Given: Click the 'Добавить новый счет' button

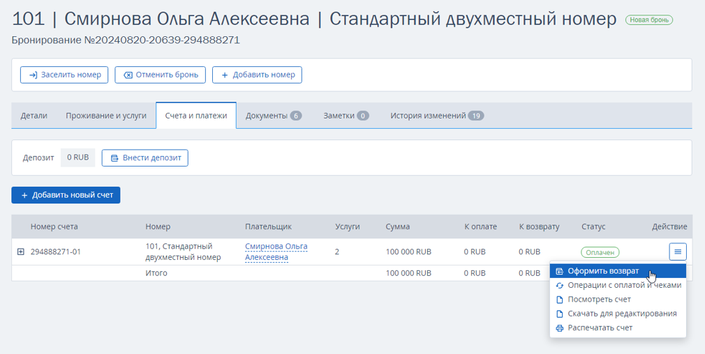Looking at the screenshot, I should 66,195.
